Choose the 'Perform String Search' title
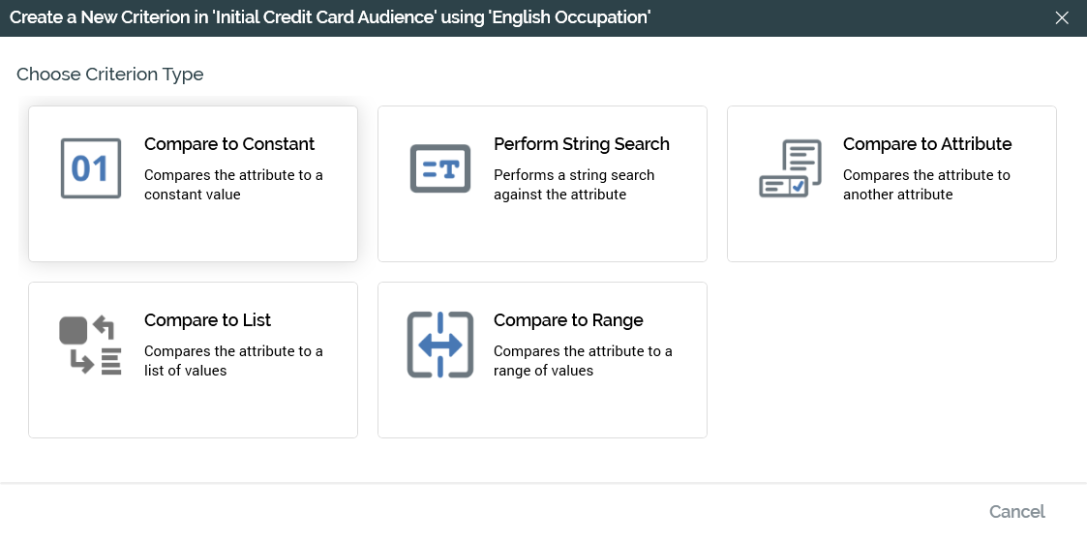 (581, 144)
